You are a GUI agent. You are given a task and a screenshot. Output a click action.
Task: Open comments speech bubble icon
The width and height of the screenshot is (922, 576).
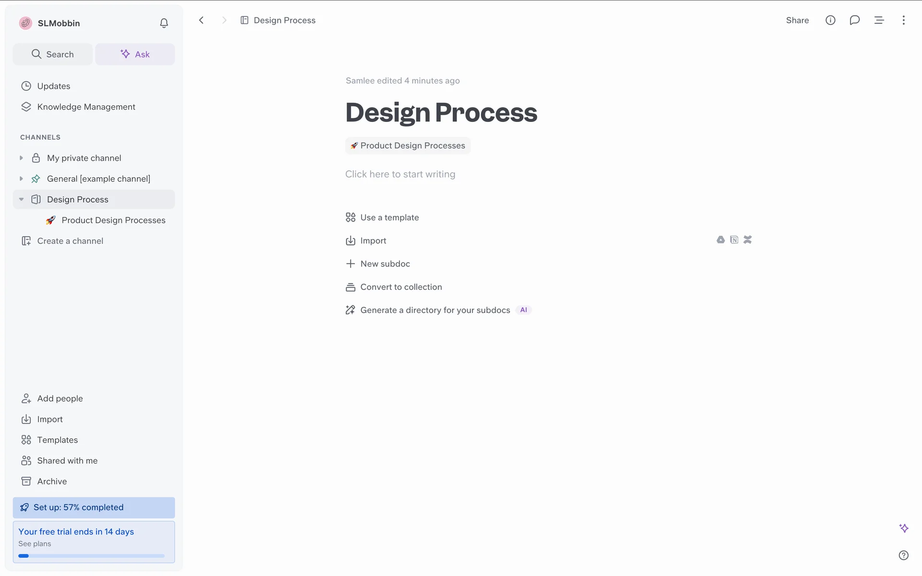[x=854, y=20]
